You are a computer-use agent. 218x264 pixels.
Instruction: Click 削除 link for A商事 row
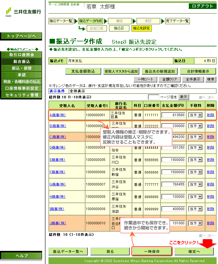(210, 115)
